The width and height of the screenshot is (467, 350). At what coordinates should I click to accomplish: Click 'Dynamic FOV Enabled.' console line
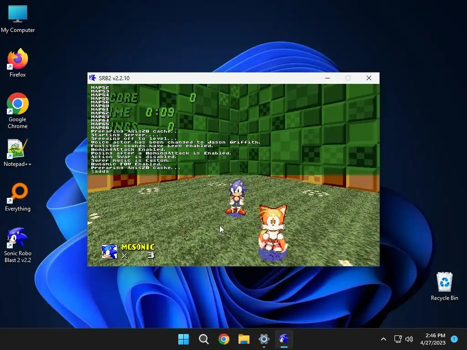coord(127,164)
